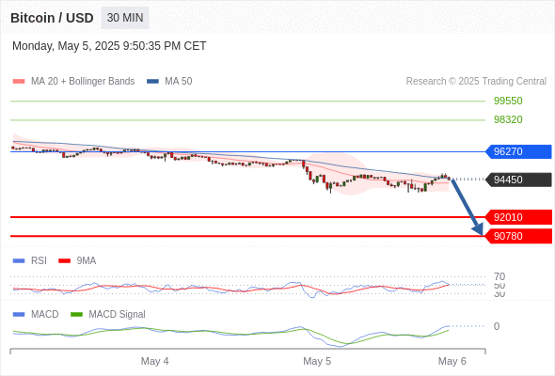Click the MA 20 + Bollinger Bands label
Viewport: 555px width, 376px height.
(83, 82)
